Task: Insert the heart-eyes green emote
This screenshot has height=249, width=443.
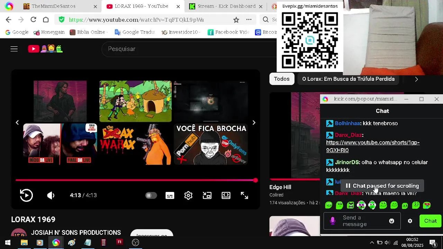Action: point(427,205)
